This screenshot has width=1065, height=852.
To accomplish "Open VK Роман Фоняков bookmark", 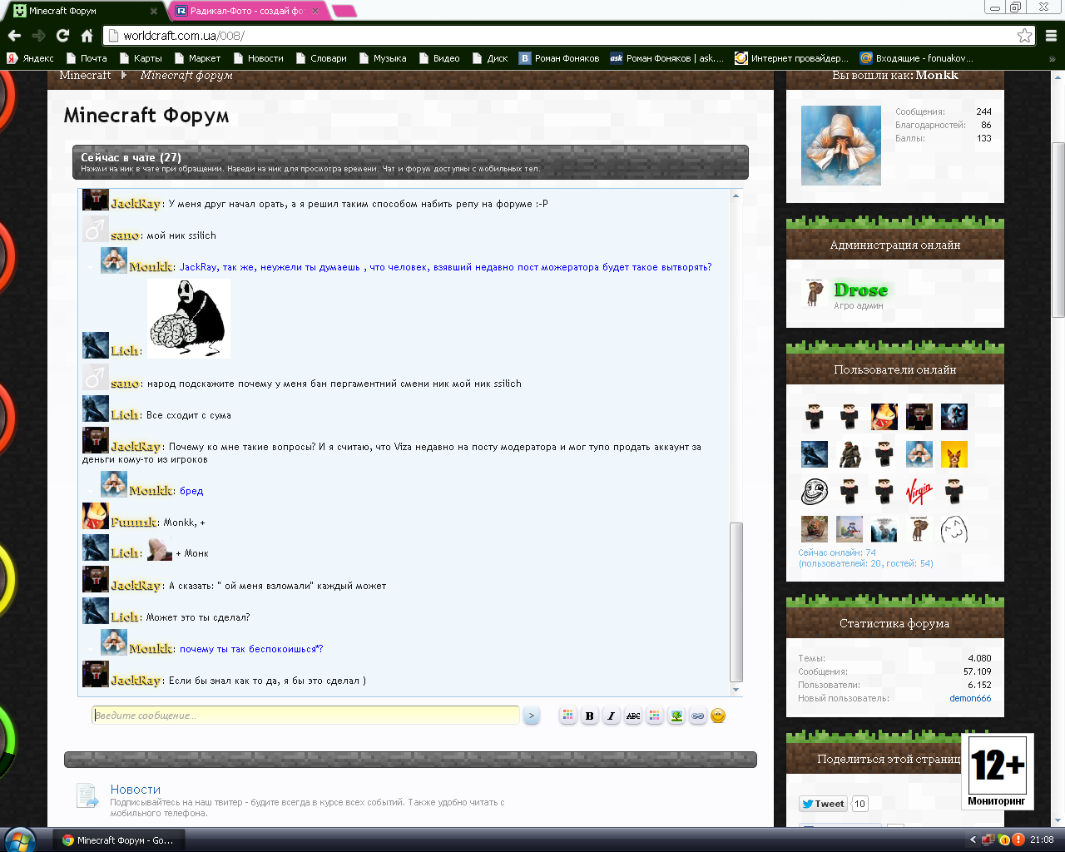I will click(x=559, y=58).
